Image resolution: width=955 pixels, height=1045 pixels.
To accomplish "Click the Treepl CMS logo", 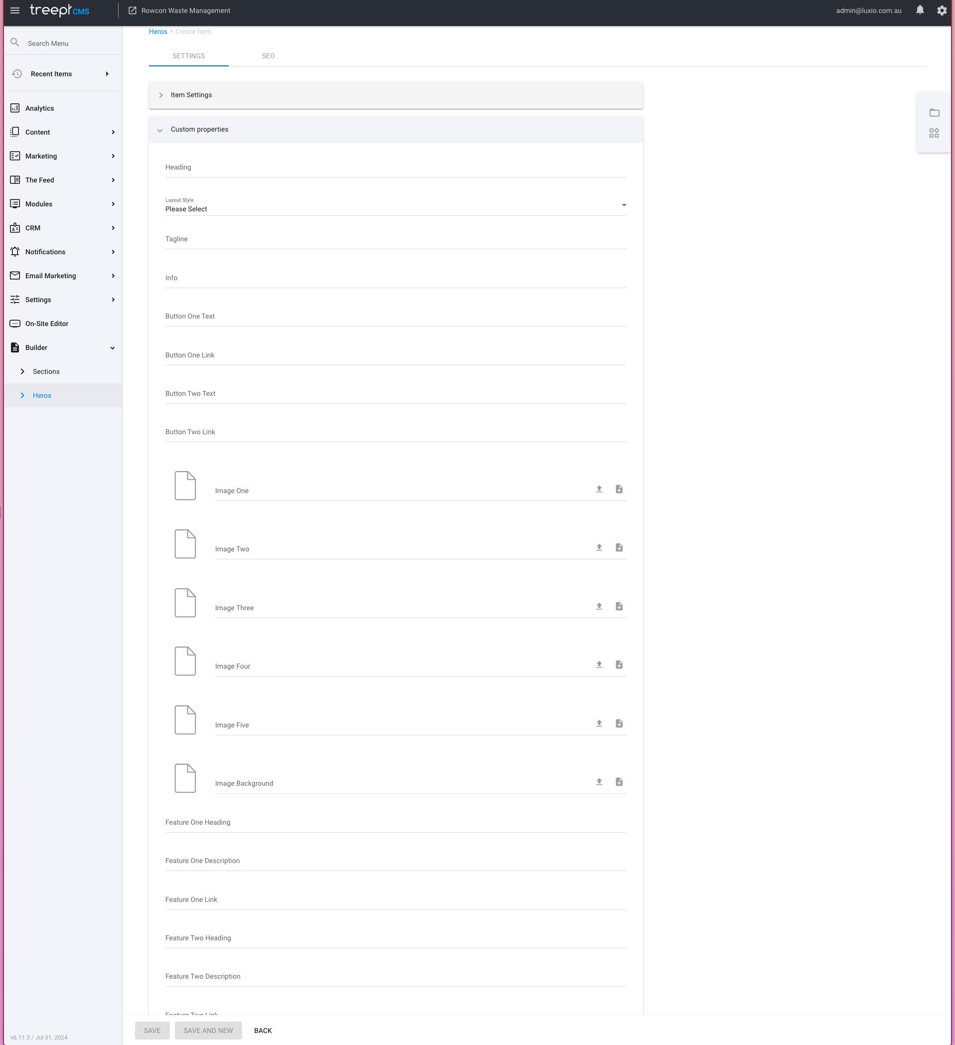I will 60,10.
